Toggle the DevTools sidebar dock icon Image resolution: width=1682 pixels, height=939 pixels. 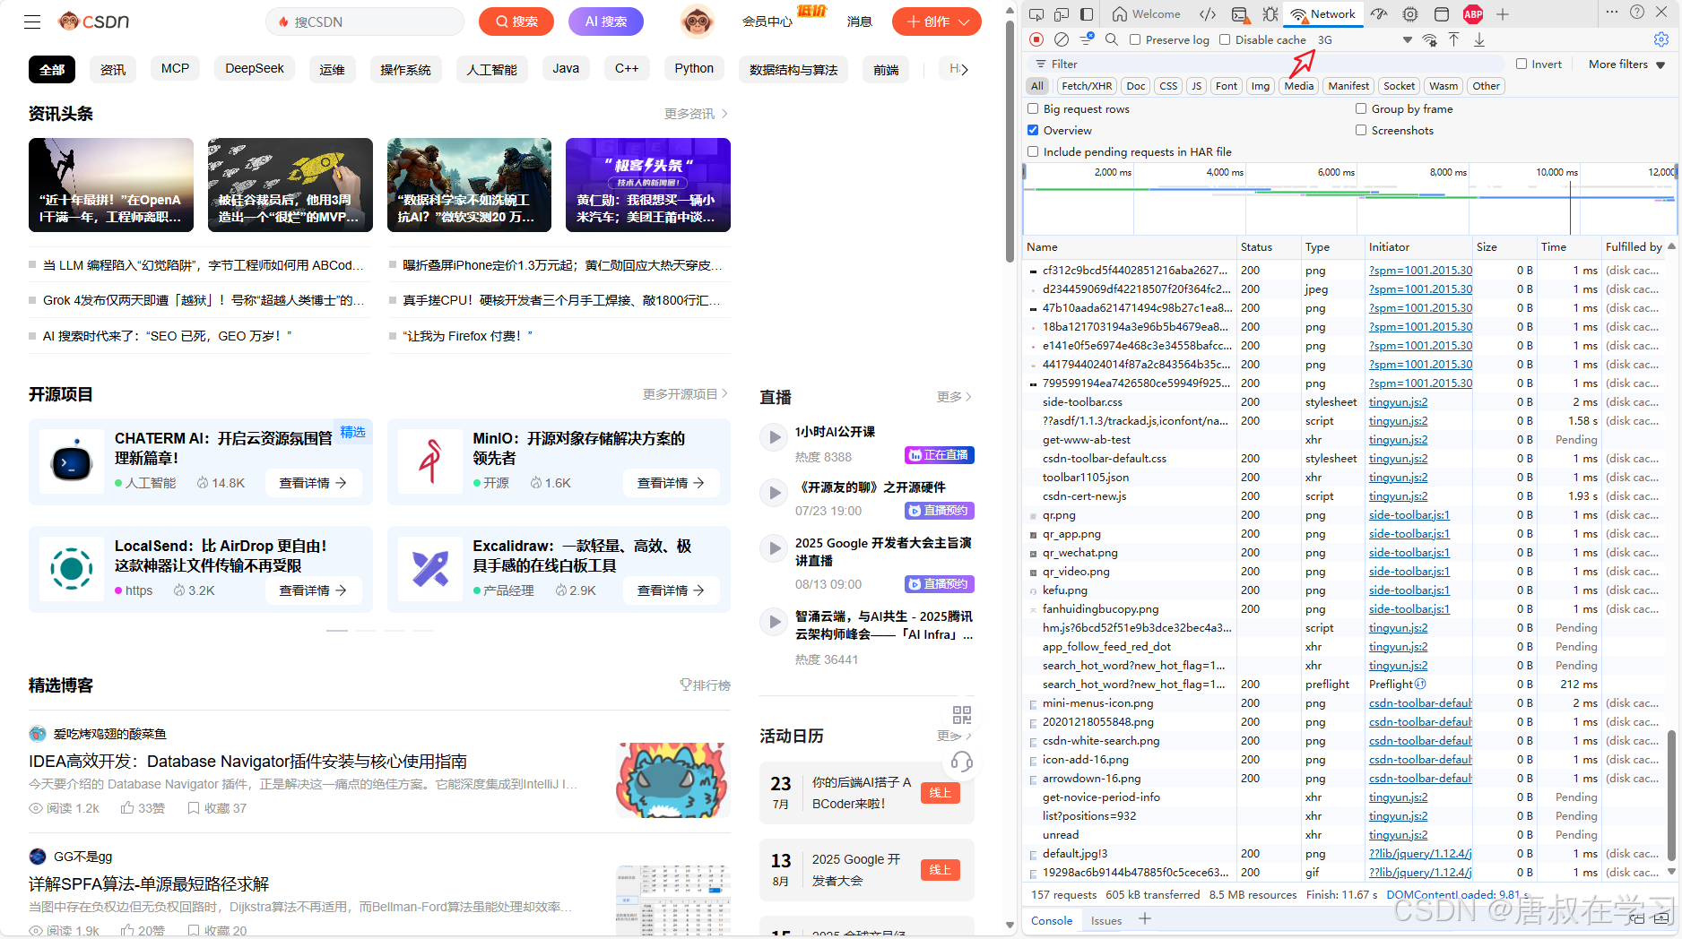click(1087, 14)
